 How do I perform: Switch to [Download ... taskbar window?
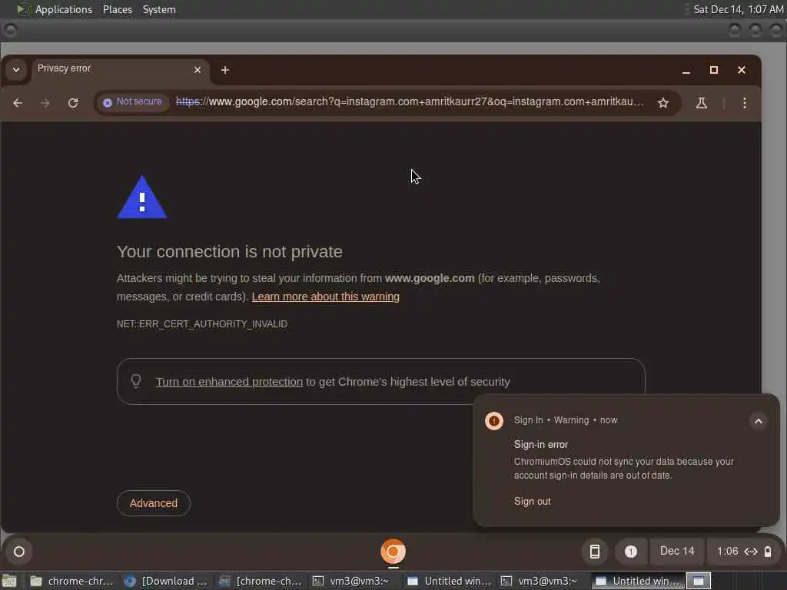pyautogui.click(x=166, y=581)
